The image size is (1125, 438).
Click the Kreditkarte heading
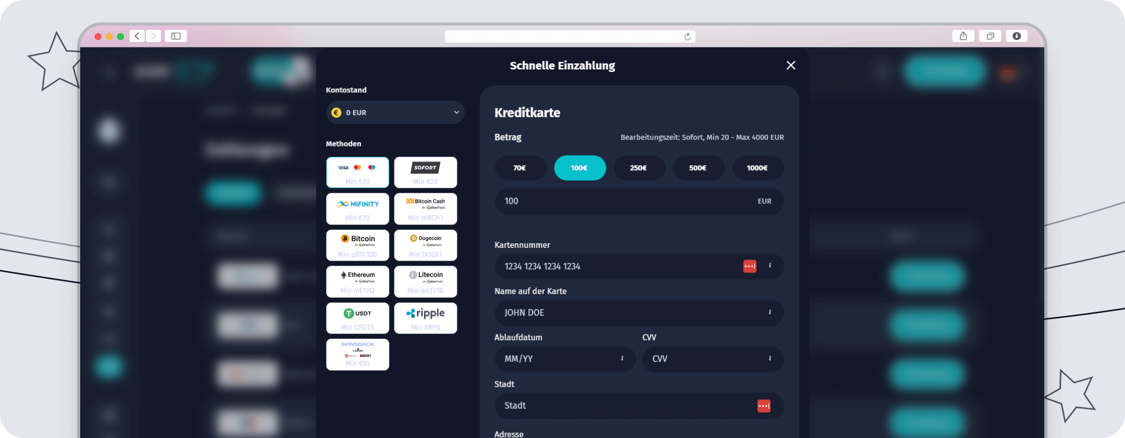[527, 113]
